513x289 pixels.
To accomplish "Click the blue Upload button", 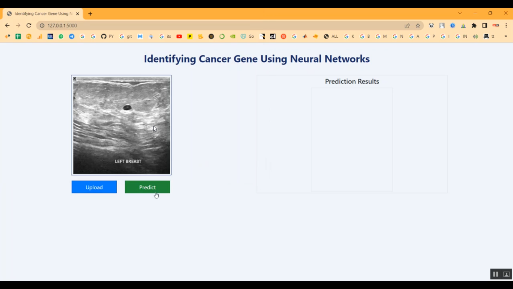I will pyautogui.click(x=94, y=187).
